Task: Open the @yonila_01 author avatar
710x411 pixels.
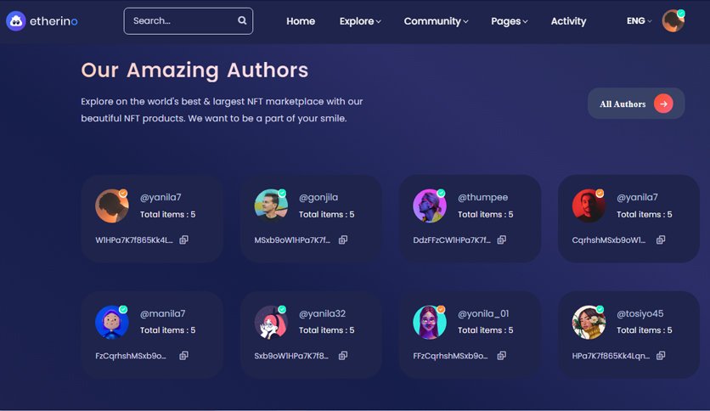Action: point(430,322)
